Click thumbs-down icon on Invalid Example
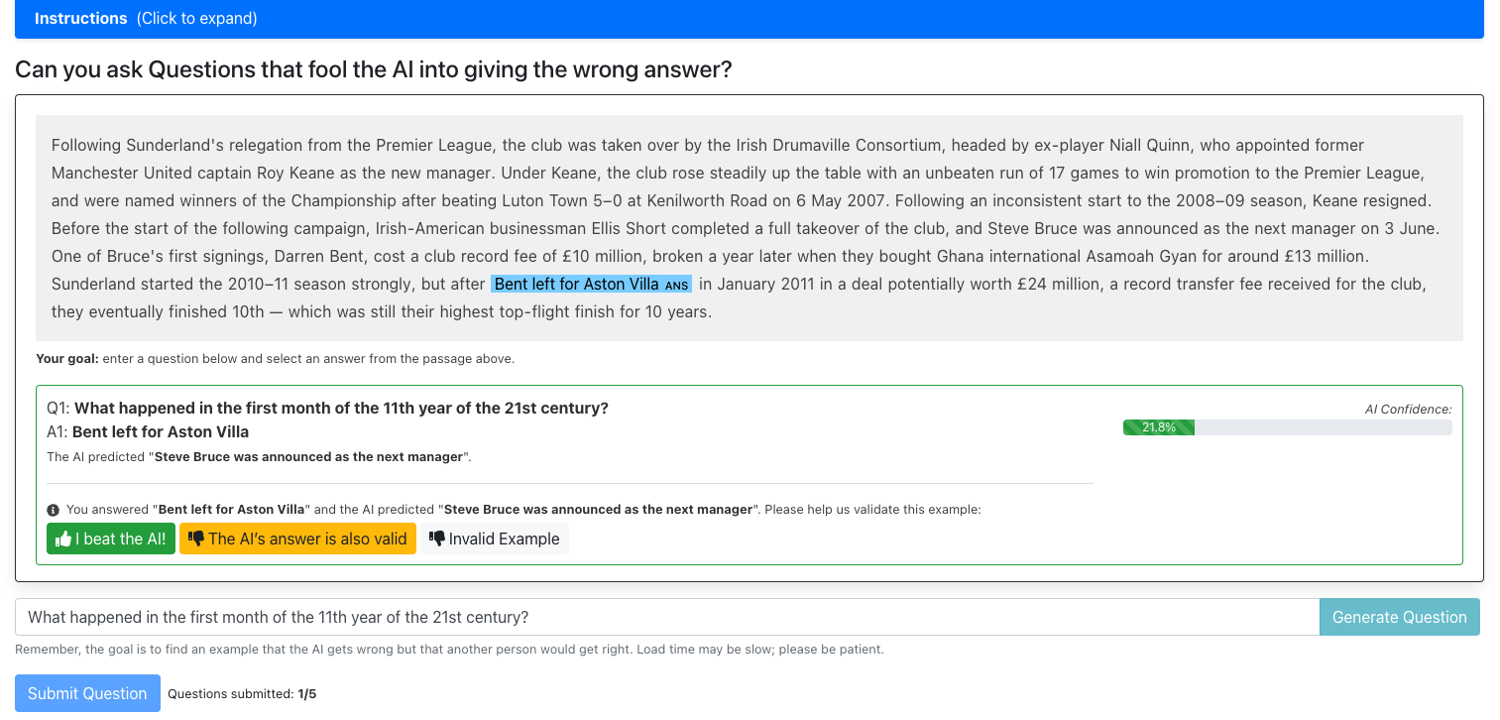Image resolution: width=1500 pixels, height=720 pixels. click(x=436, y=540)
